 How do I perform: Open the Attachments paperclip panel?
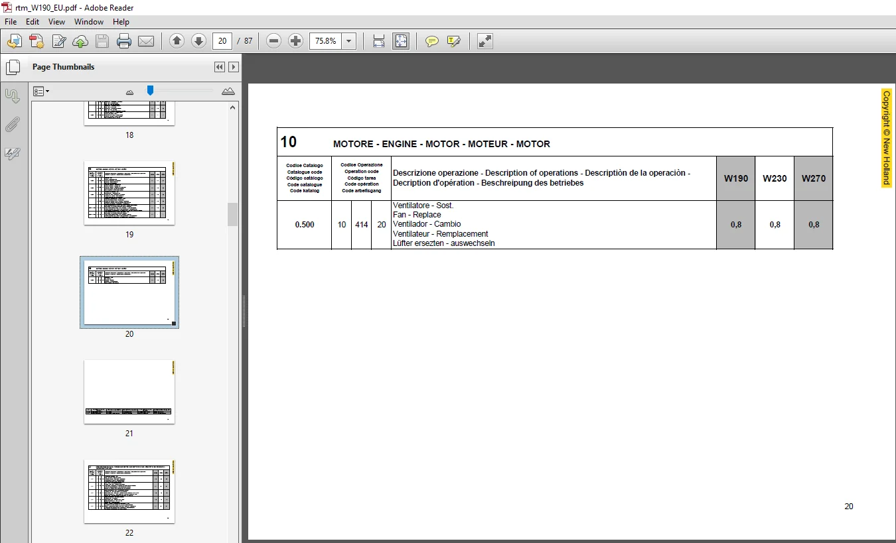coord(13,124)
